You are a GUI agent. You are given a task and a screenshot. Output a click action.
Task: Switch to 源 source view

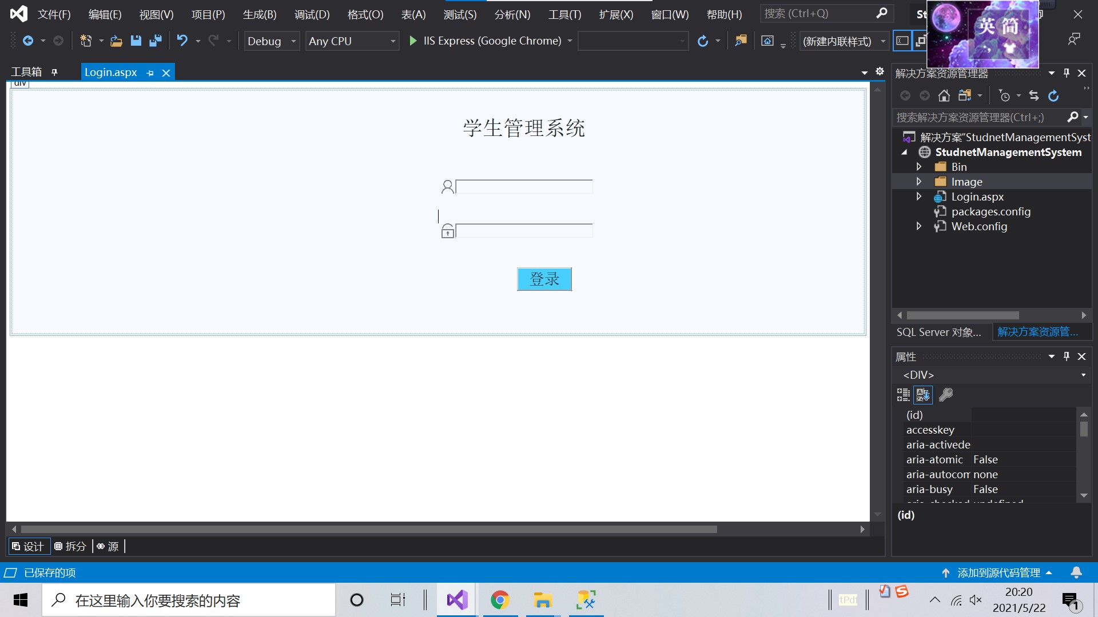click(x=108, y=546)
